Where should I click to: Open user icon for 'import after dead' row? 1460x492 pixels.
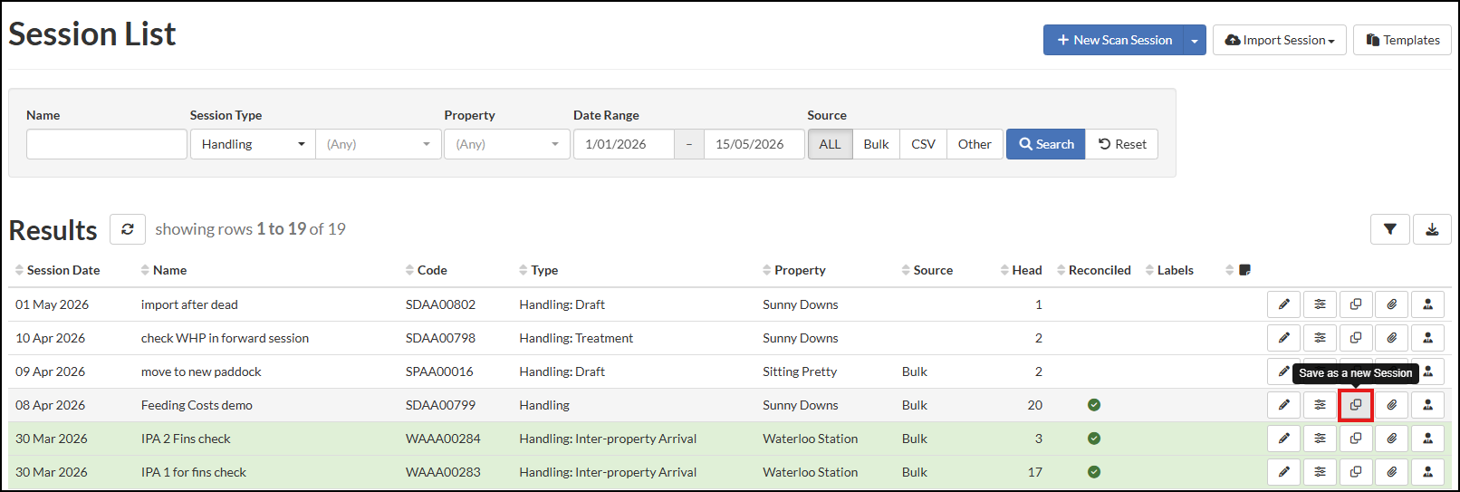click(x=1428, y=304)
